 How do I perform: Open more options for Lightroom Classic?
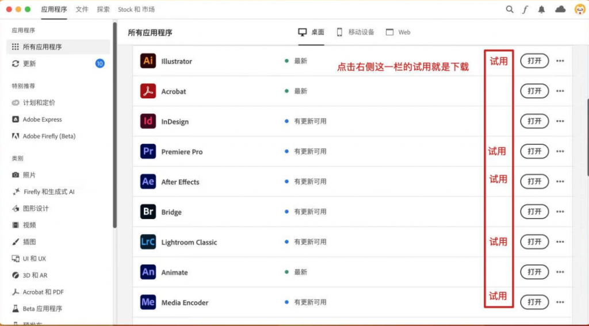560,242
